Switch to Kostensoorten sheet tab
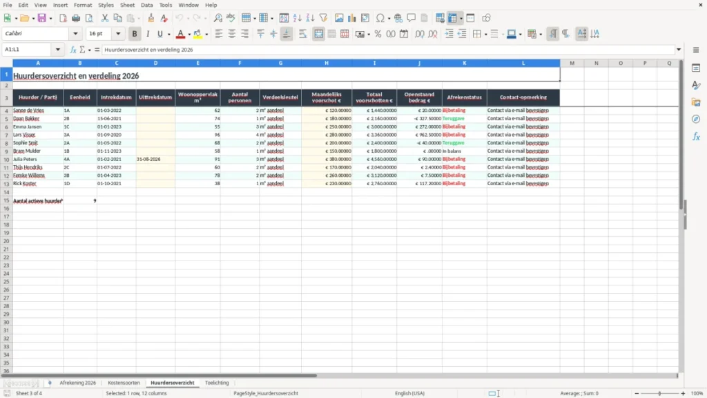Viewport: 707px width, 398px height. coord(124,383)
